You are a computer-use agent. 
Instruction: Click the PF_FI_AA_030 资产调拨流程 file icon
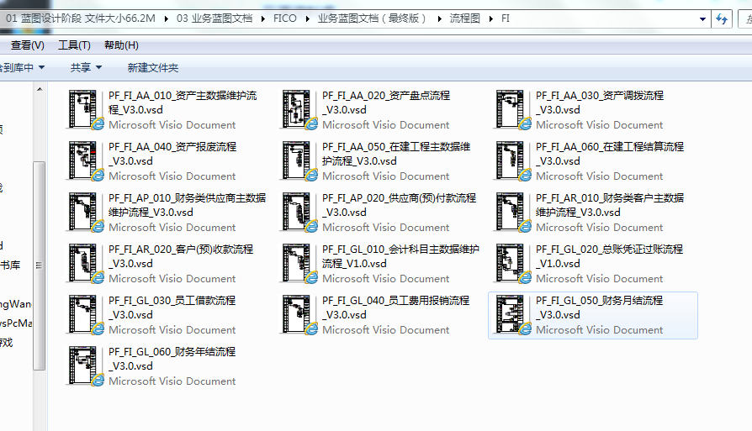pyautogui.click(x=514, y=109)
